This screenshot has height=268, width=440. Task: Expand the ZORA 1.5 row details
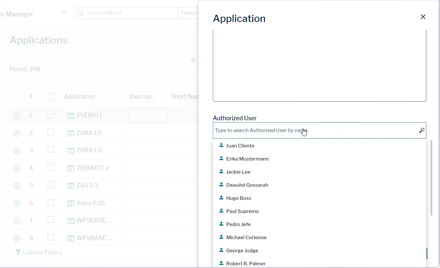(17, 133)
